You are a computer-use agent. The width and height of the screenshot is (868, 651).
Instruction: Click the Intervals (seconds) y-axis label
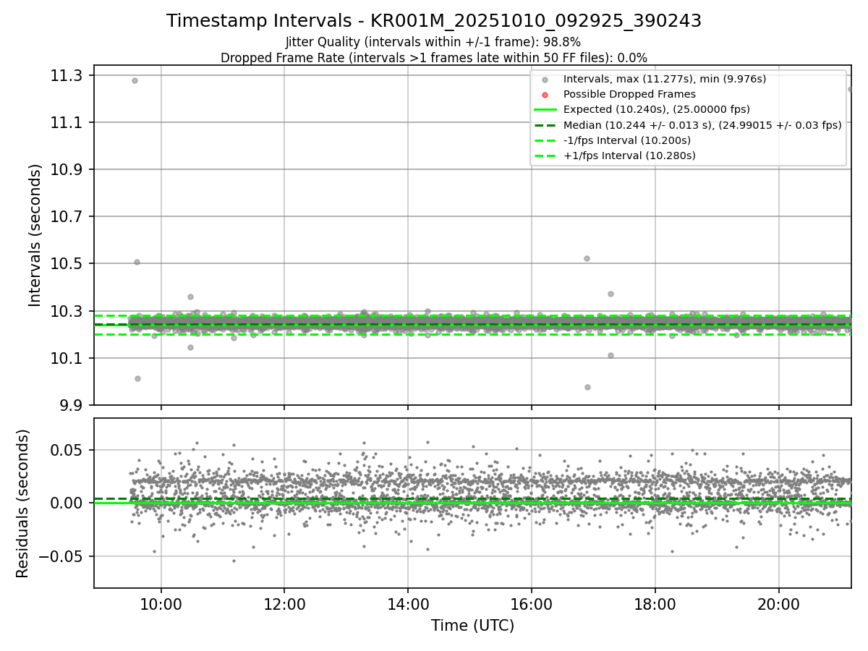tap(35, 235)
